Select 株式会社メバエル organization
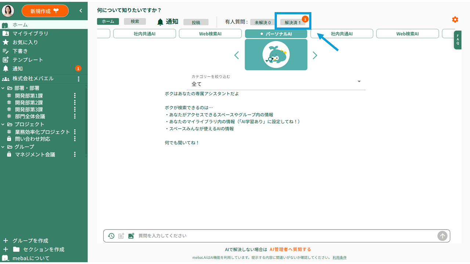Screen dimensions: 470x264 point(33,78)
